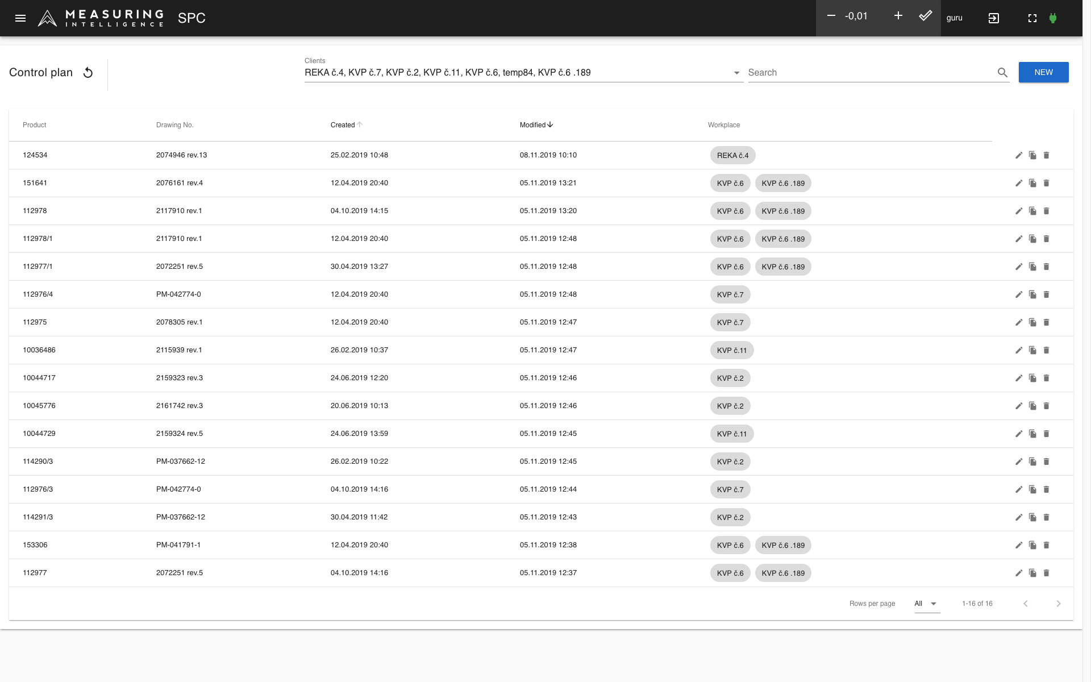1091x682 pixels.
Task: Click the copy icon for product 151641
Action: [1033, 183]
